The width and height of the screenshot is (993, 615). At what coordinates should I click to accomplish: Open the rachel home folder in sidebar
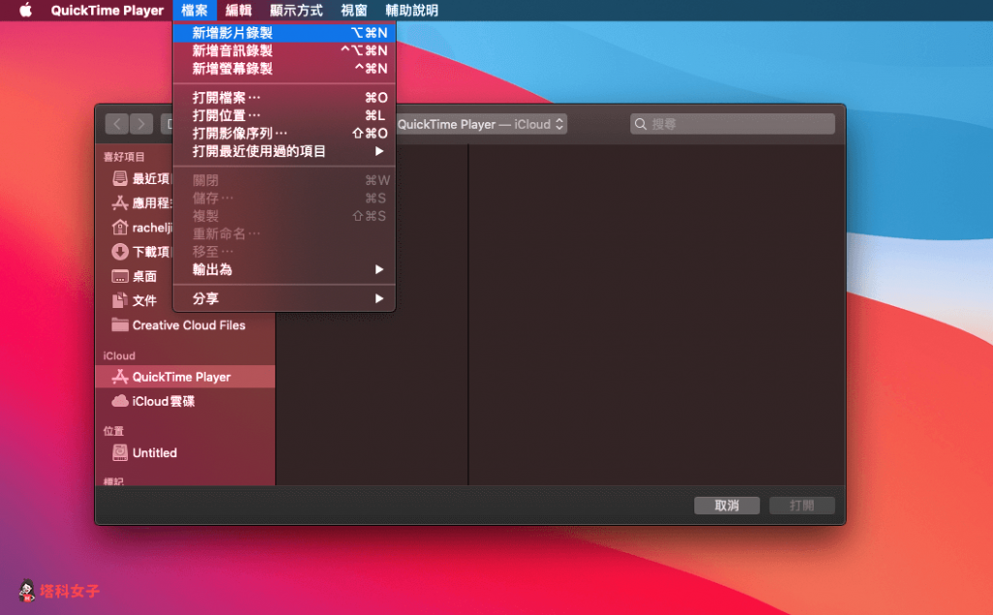[141, 228]
